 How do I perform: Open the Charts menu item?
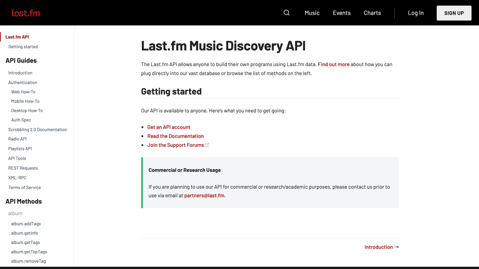pyautogui.click(x=372, y=13)
